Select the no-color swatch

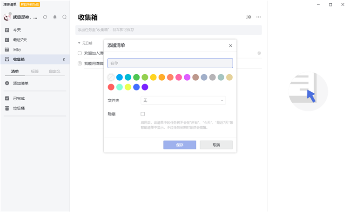[x=111, y=77]
